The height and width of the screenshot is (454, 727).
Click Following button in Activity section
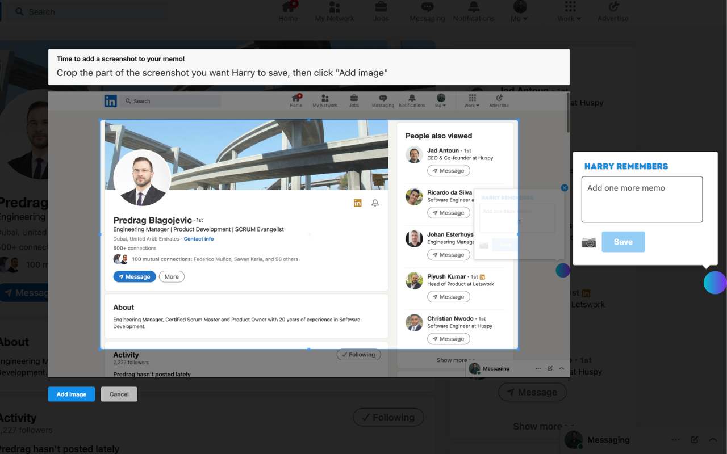[388, 418]
